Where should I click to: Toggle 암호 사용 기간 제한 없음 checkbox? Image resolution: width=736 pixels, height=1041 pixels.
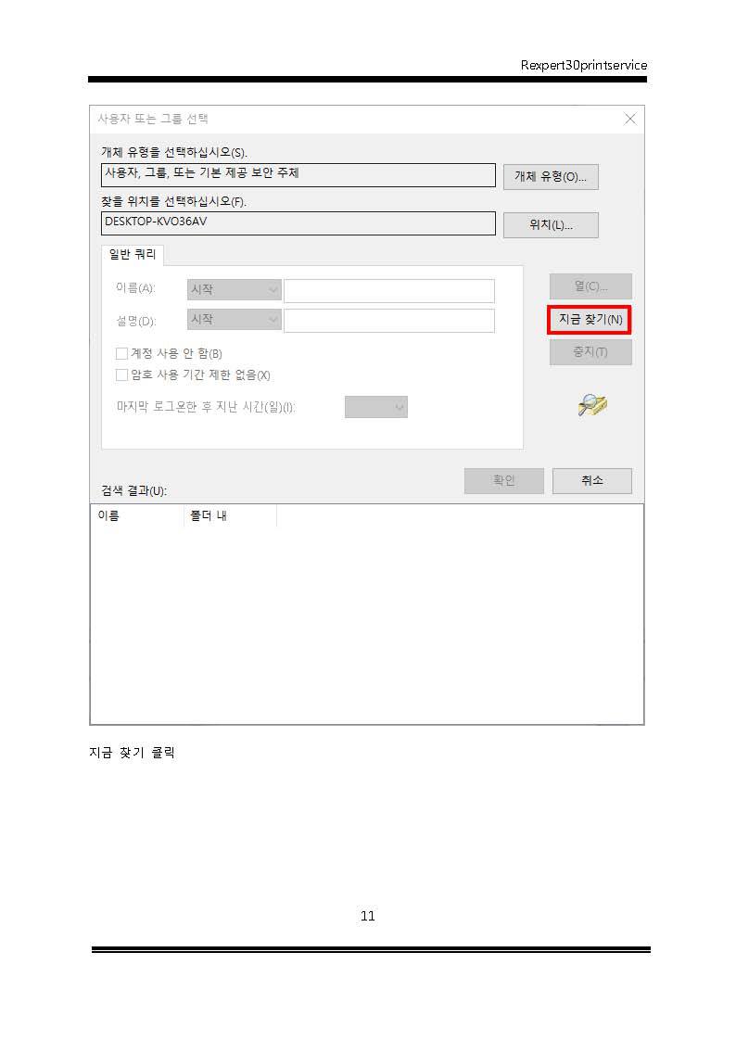click(x=121, y=375)
